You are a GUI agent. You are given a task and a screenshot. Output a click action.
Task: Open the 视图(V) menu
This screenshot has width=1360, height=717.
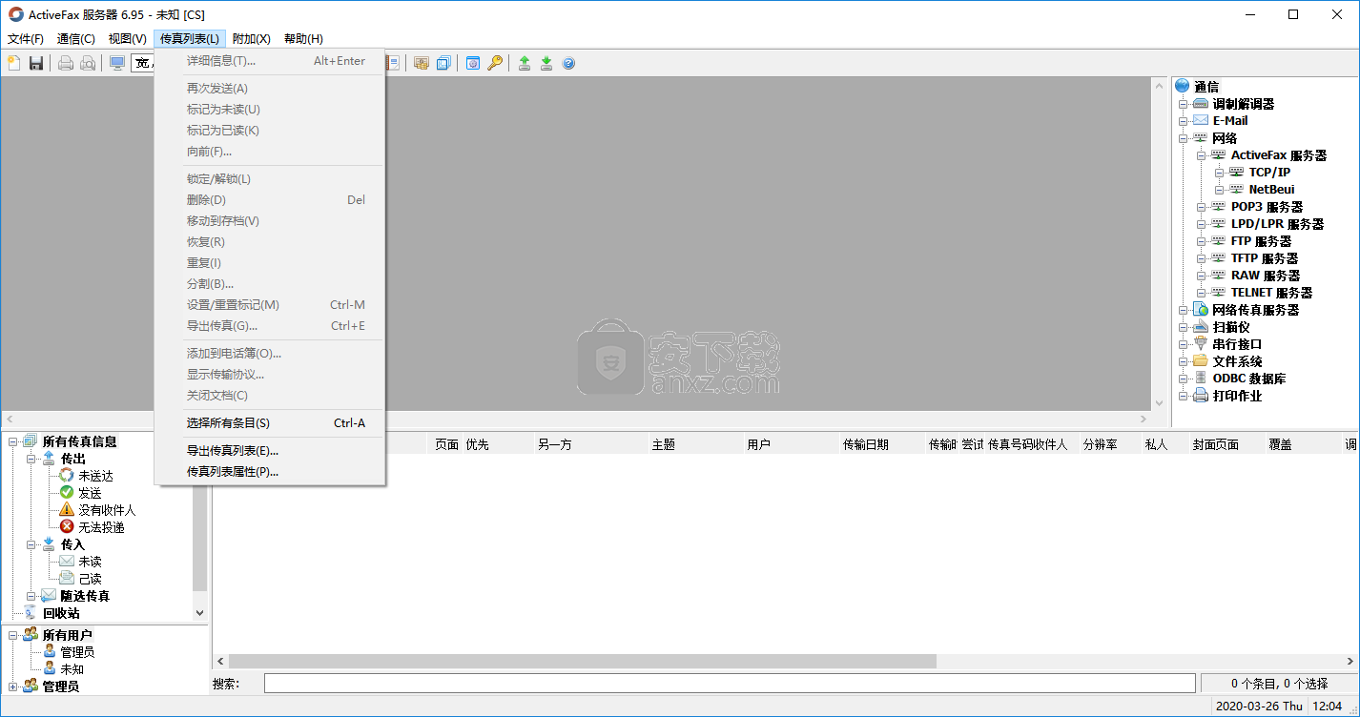click(128, 39)
